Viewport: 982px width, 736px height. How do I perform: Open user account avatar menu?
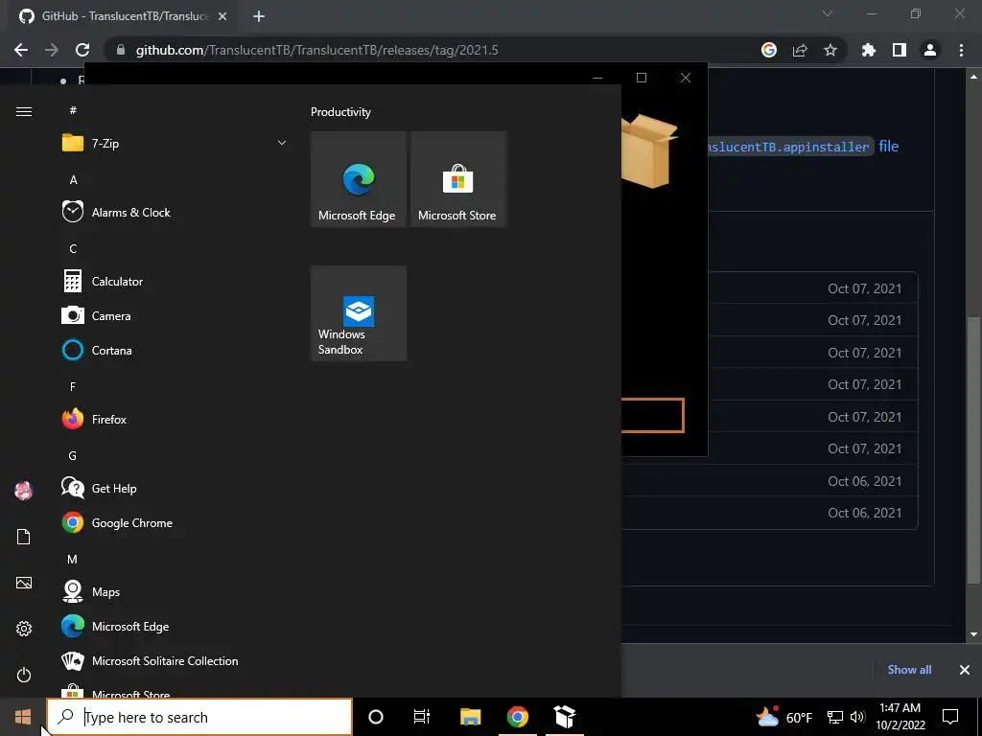click(x=24, y=491)
